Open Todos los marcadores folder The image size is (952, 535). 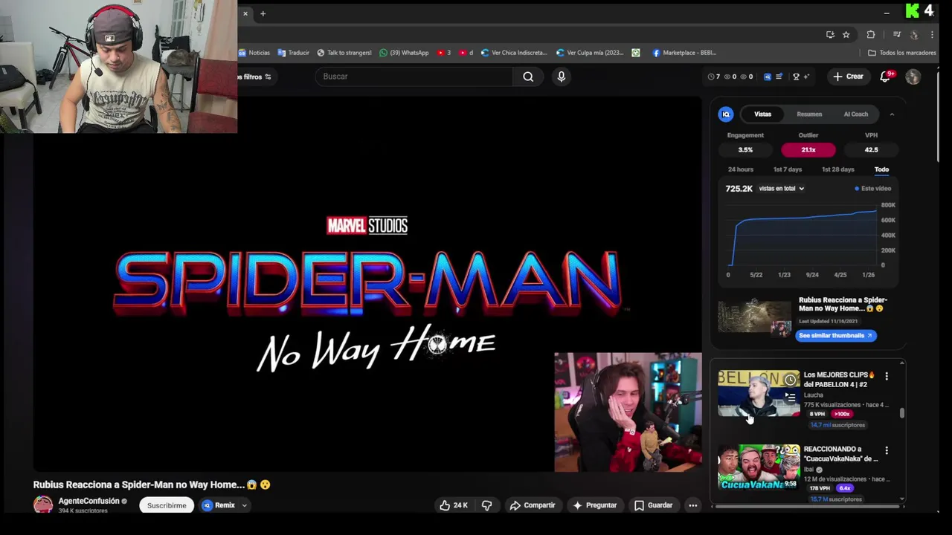[x=902, y=53]
